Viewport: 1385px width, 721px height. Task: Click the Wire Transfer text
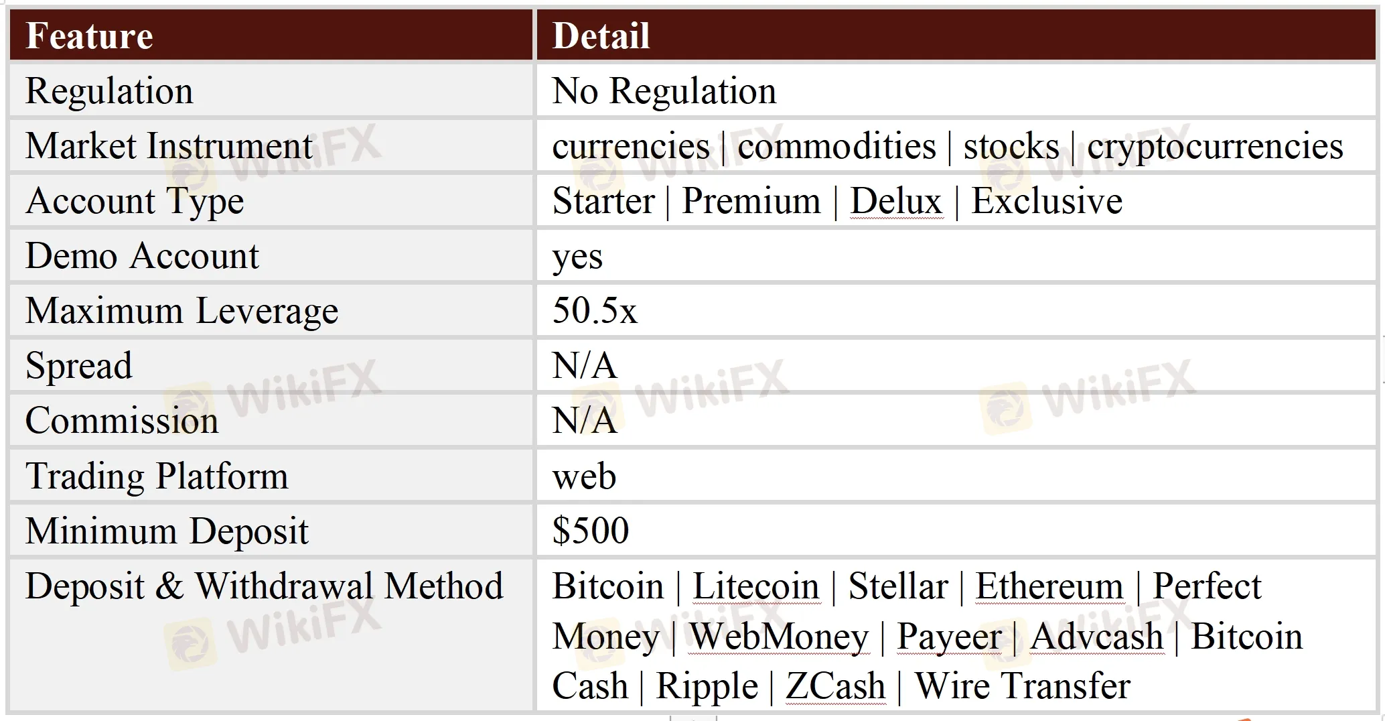(1023, 686)
